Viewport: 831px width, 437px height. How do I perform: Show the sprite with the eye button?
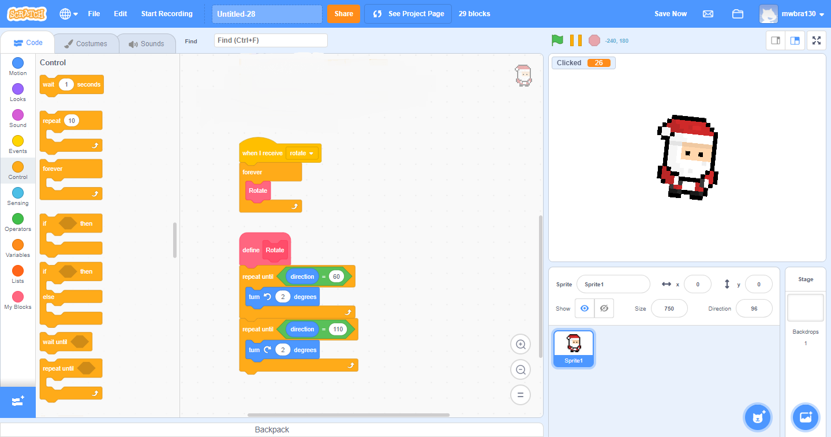(585, 308)
